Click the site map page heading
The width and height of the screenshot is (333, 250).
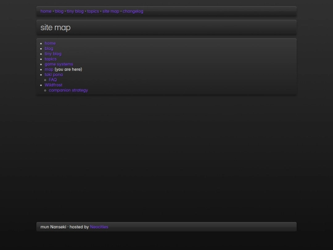55,28
